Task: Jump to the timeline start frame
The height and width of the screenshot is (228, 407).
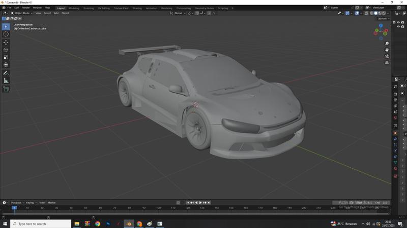Action: (x=188, y=203)
